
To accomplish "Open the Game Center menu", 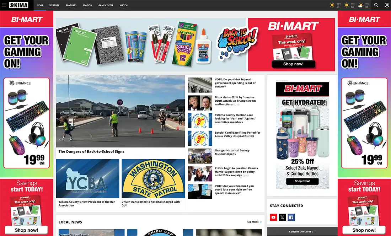I will tap(106, 5).
